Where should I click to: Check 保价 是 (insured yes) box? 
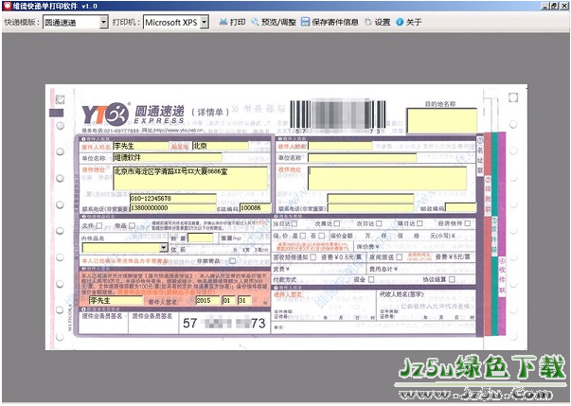303,236
